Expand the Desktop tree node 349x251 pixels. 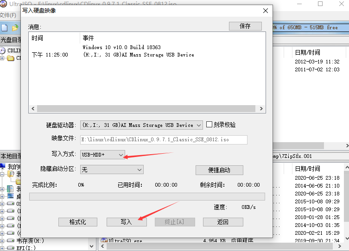pyautogui.click(x=2, y=196)
